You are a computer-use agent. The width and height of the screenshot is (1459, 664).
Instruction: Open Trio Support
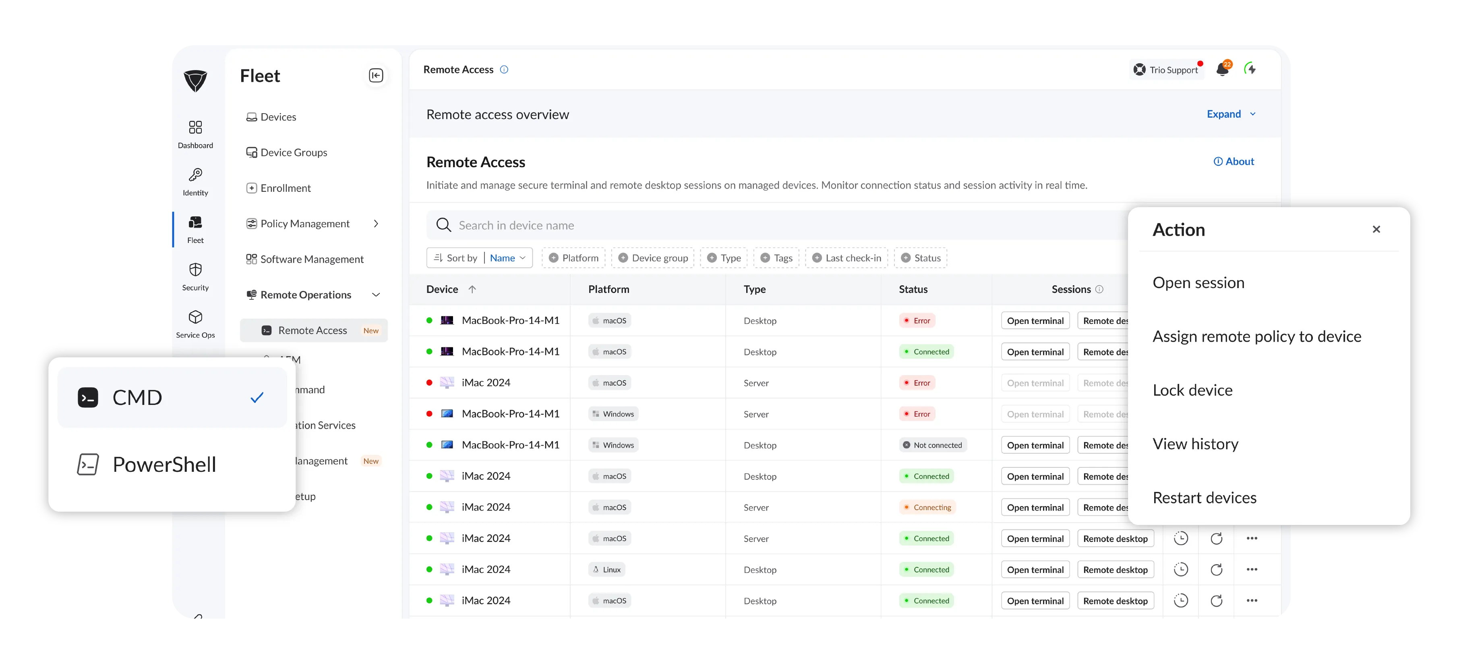(x=1166, y=70)
